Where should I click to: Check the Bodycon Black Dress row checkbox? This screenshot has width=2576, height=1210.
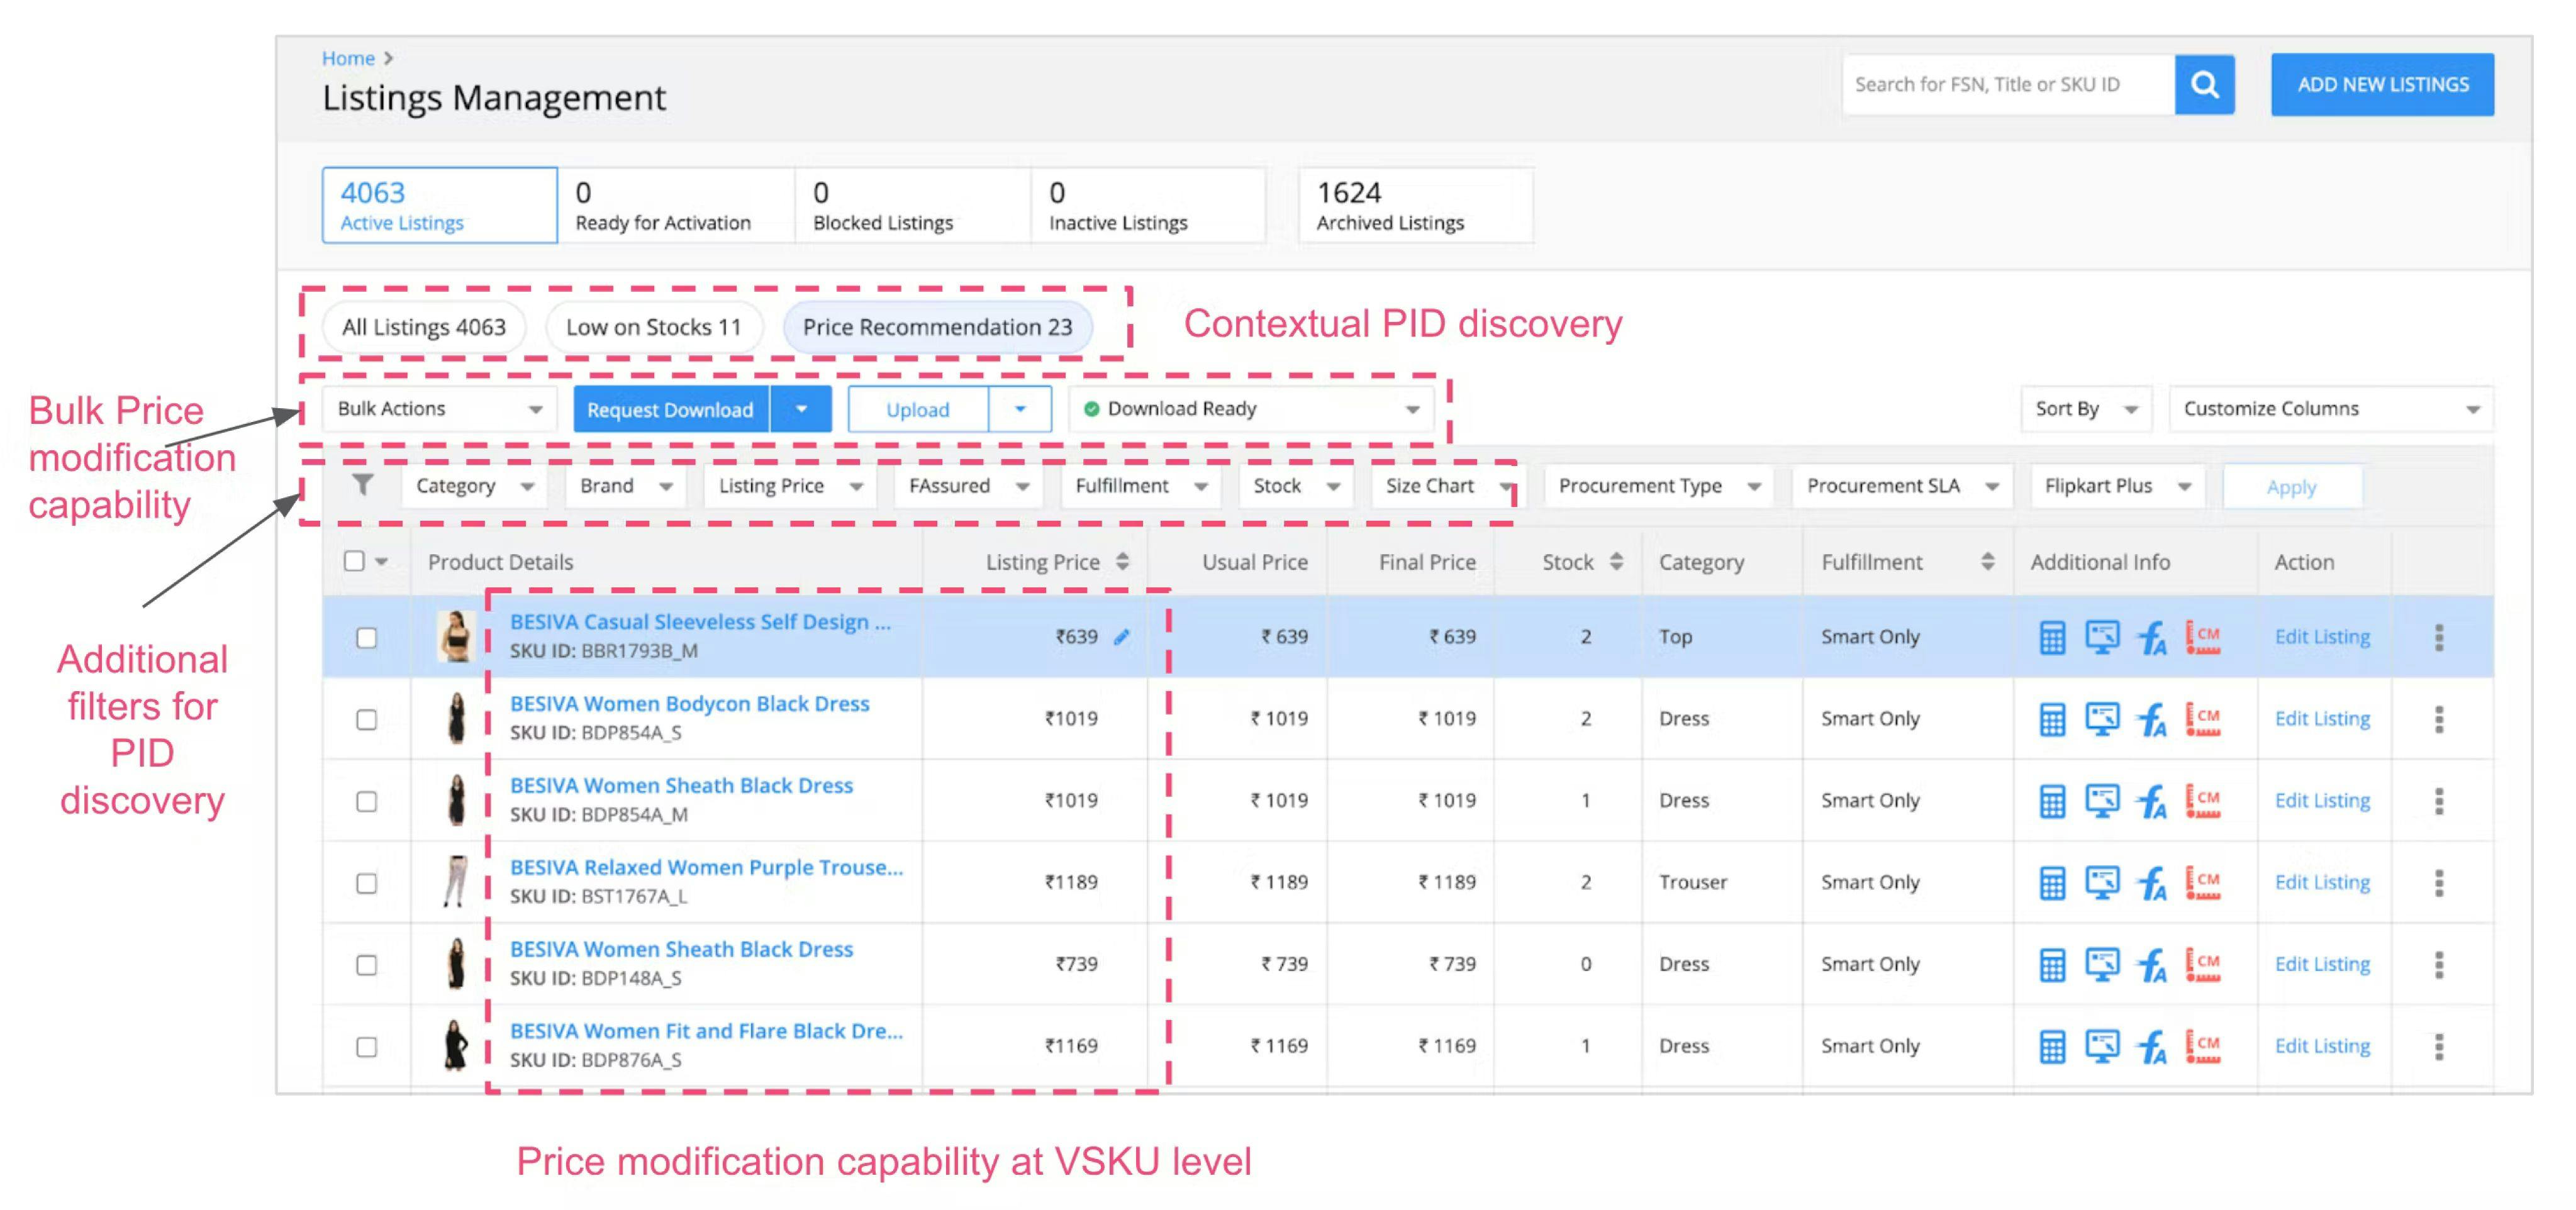click(367, 720)
